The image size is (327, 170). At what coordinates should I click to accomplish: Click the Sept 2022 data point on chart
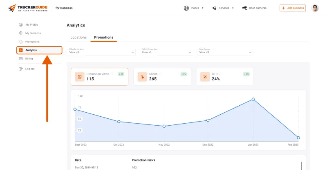pyautogui.click(x=75, y=109)
